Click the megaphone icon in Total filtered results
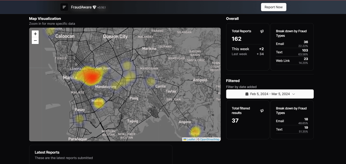 262,111
